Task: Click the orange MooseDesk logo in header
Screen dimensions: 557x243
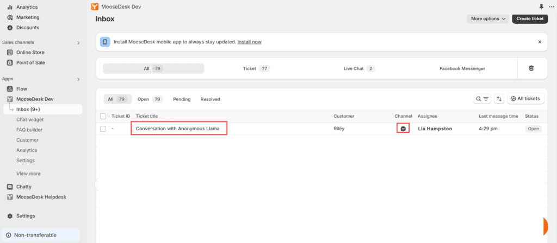Action: coord(95,7)
